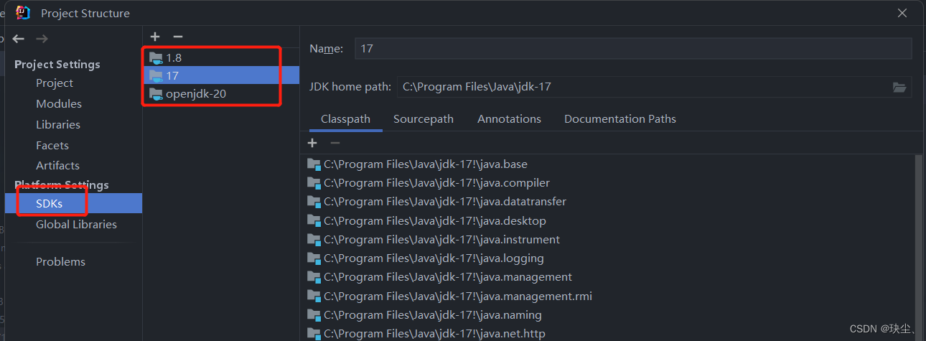Click the forward navigation arrow
This screenshot has width=926, height=341.
click(x=42, y=39)
